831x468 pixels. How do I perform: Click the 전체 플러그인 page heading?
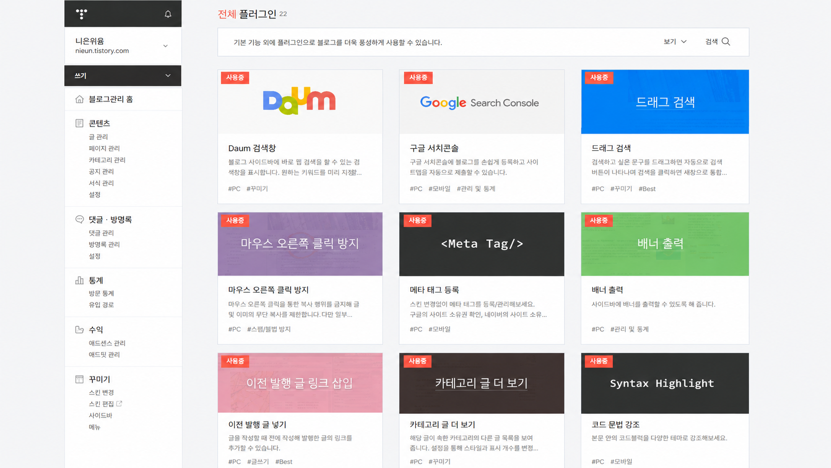coord(247,14)
